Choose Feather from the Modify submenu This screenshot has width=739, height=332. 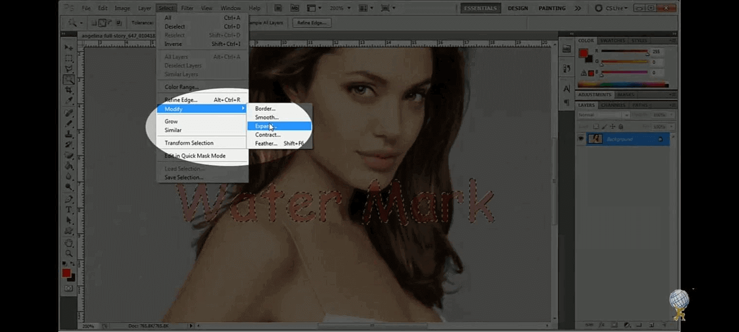click(x=279, y=143)
